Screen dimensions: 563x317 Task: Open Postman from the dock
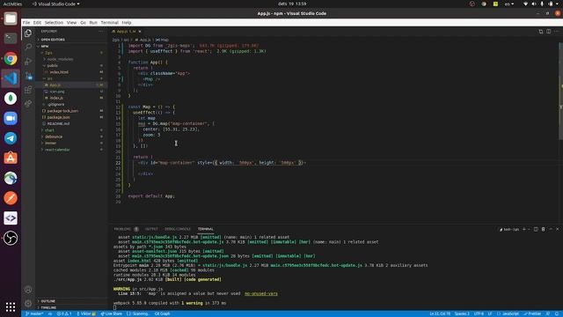point(11,198)
